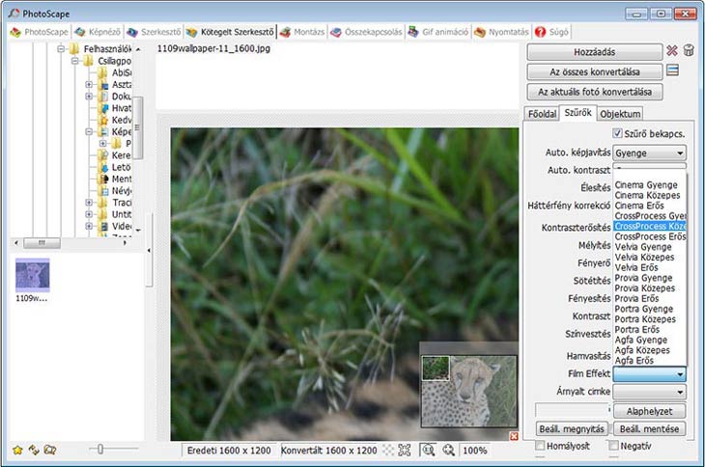Toggle the Negatív checkbox
705x467 pixels.
pyautogui.click(x=613, y=446)
